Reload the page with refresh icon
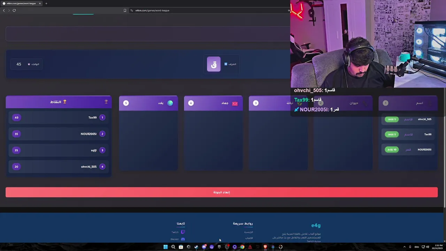The image size is (446, 251). pyautogui.click(x=14, y=10)
